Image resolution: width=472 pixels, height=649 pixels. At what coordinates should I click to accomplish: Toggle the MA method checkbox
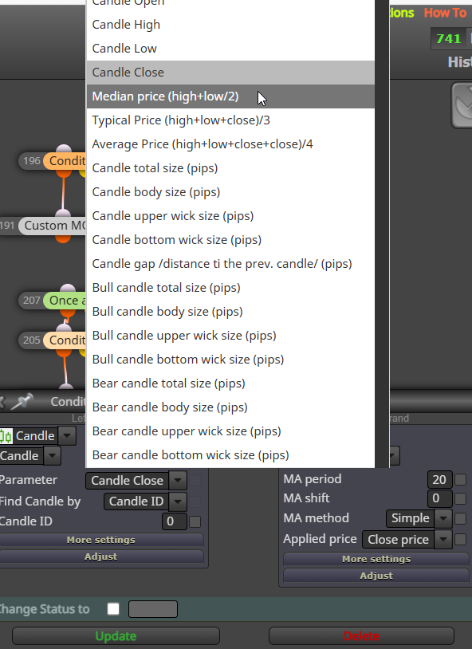[x=460, y=518]
